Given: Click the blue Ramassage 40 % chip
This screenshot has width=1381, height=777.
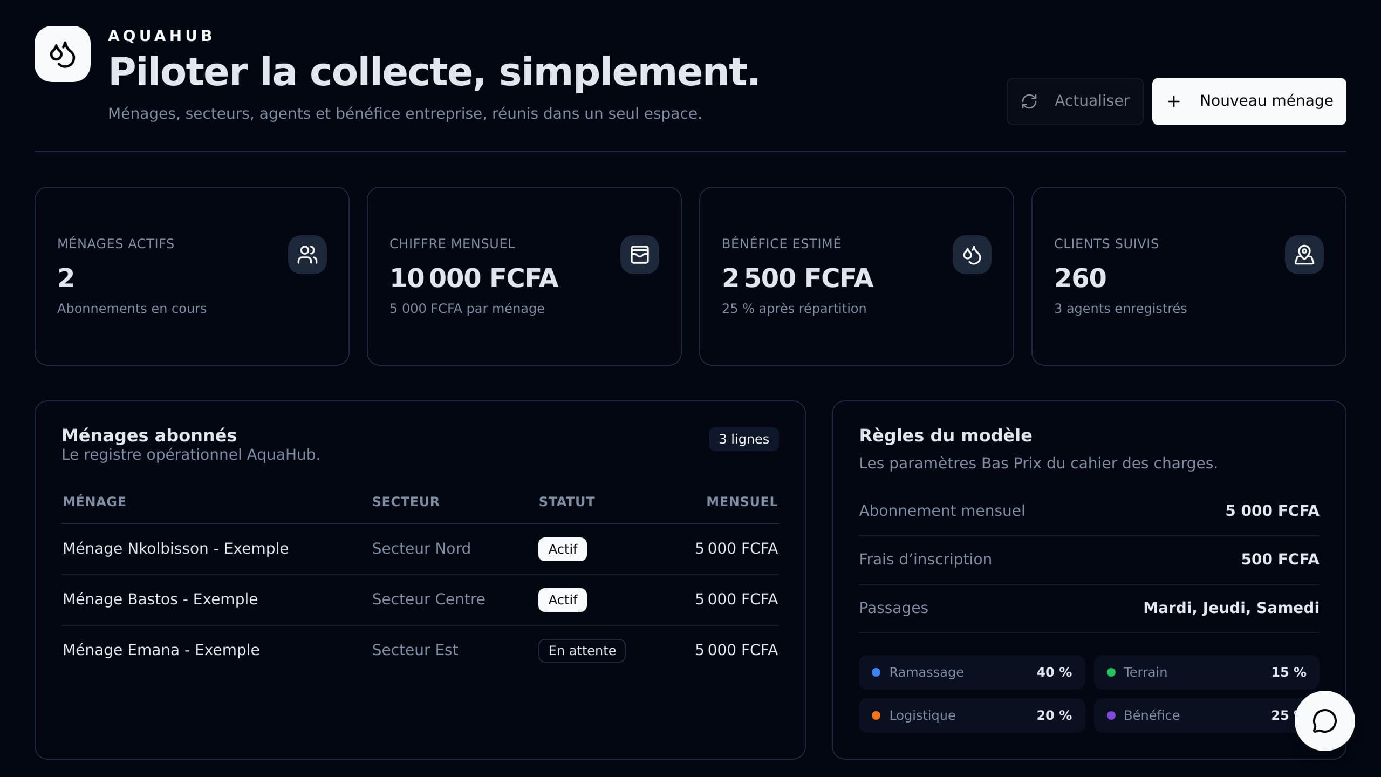Looking at the screenshot, I should 972,672.
